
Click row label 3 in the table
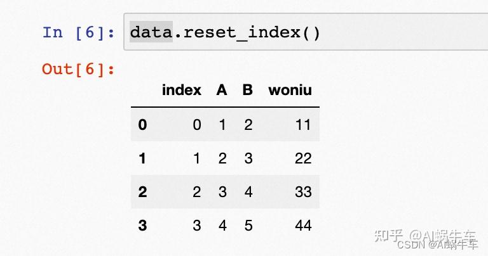coord(142,226)
